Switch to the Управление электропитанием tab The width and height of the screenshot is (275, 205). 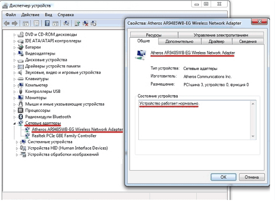click(x=221, y=35)
